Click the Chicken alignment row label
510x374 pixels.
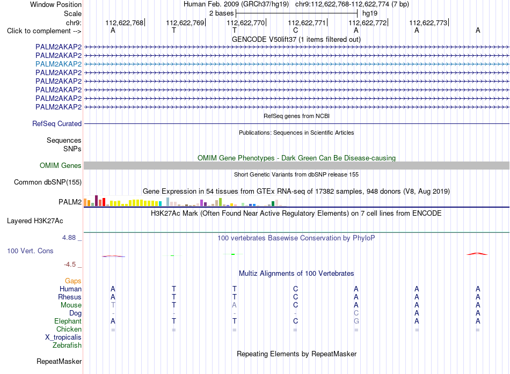coord(69,329)
